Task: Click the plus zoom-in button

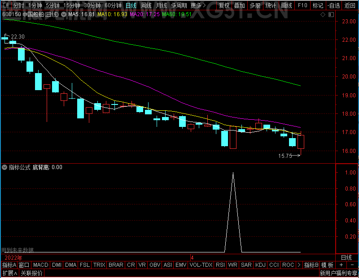Action: (x=341, y=265)
